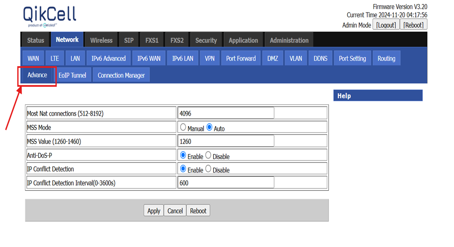454x247 pixels.
Task: Click the Most Nat connections input field
Action: [226, 113]
